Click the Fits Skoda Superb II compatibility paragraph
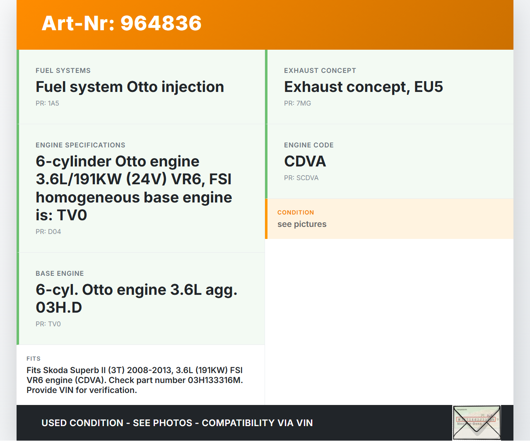This screenshot has width=530, height=441. coord(135,380)
